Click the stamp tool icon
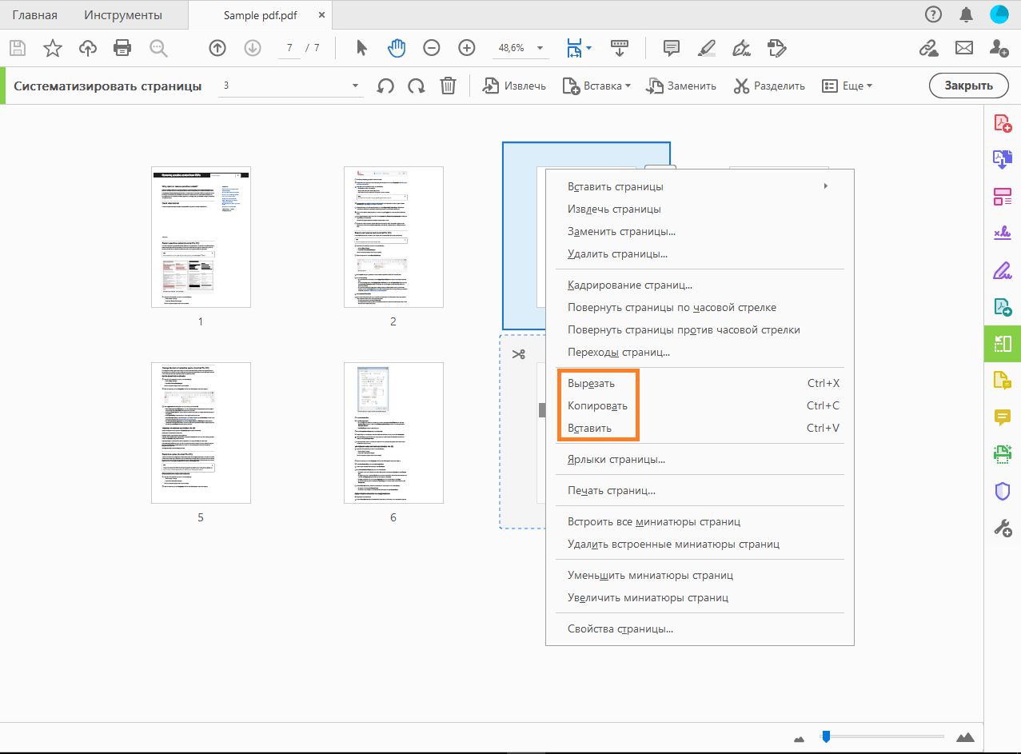Image resolution: width=1021 pixels, height=754 pixels. [x=776, y=48]
